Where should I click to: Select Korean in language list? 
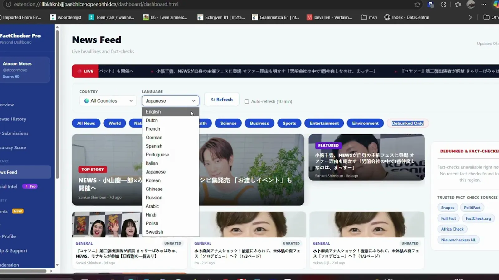click(x=170, y=180)
